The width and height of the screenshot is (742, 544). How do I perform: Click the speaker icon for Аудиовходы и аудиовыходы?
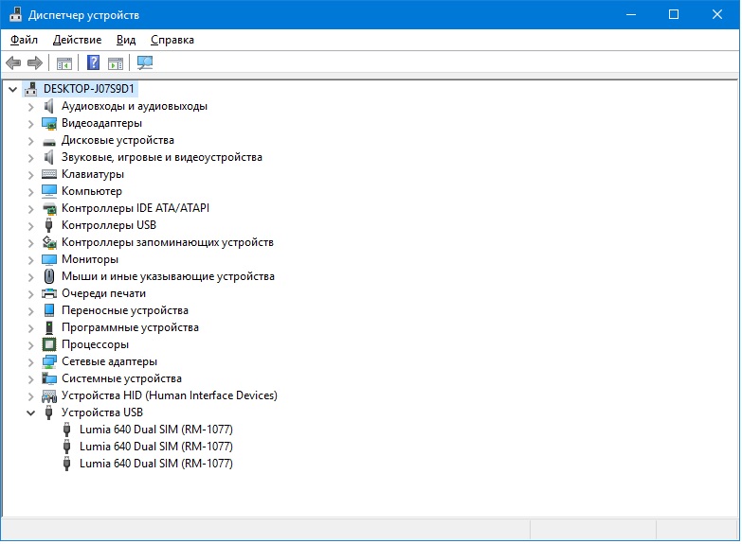pyautogui.click(x=48, y=106)
